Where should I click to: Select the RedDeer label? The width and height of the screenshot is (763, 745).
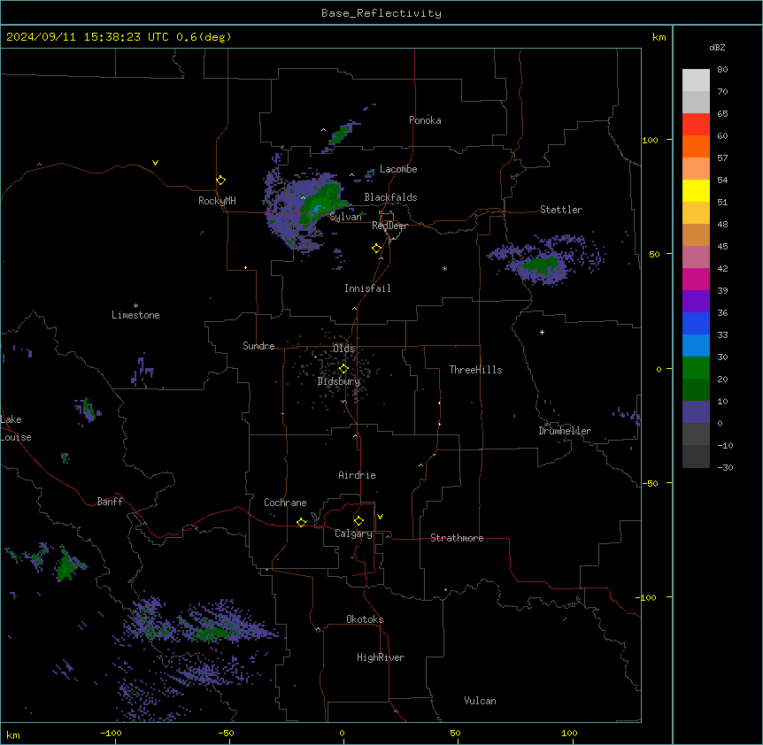point(389,226)
